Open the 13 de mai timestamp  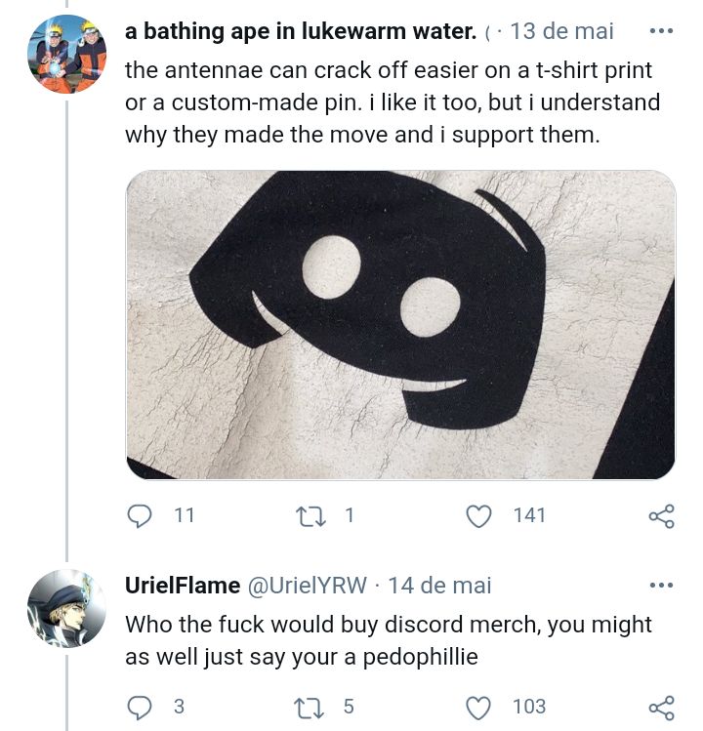(561, 31)
